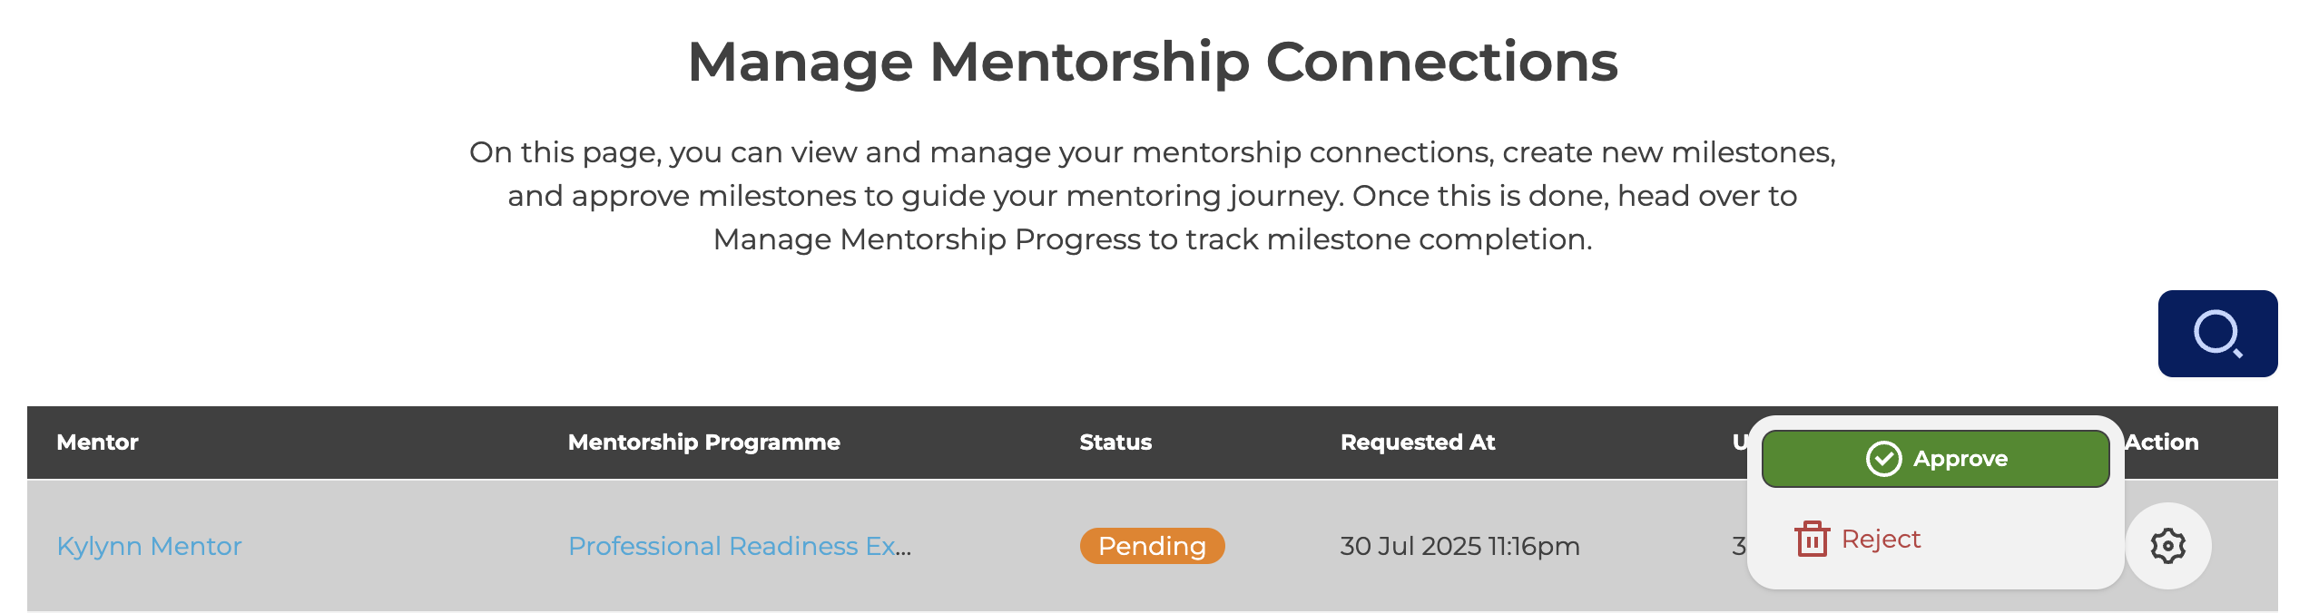
Task: Open the gear actions menu for Kylynn Mentor
Action: [2167, 546]
